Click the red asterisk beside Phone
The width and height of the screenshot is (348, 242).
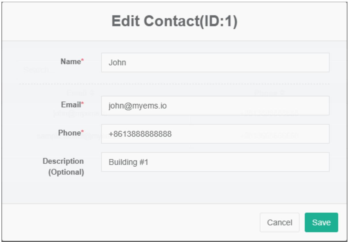tap(82, 132)
